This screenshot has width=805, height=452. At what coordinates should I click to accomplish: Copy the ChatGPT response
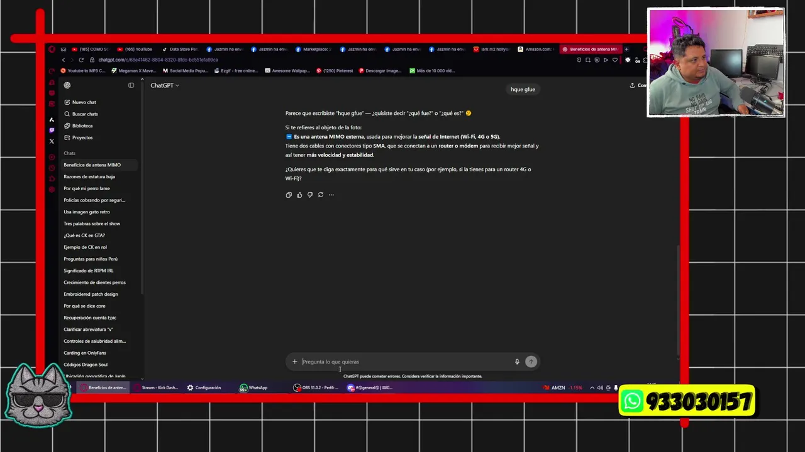(289, 195)
